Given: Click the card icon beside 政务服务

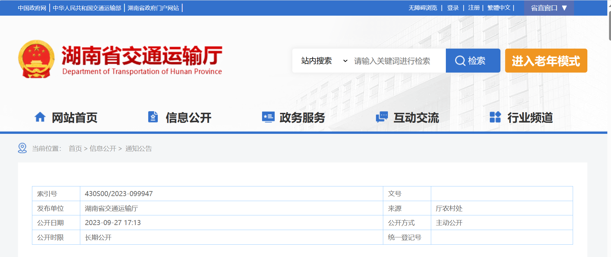Looking at the screenshot, I should coord(268,117).
